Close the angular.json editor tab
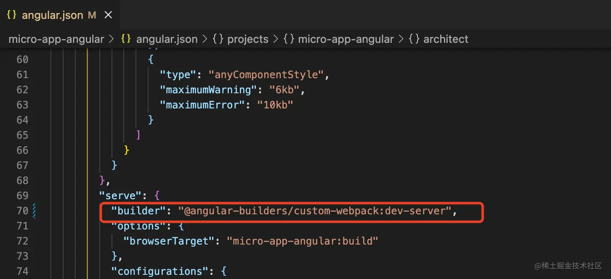Viewport: 611px width, 279px height. pyautogui.click(x=108, y=15)
